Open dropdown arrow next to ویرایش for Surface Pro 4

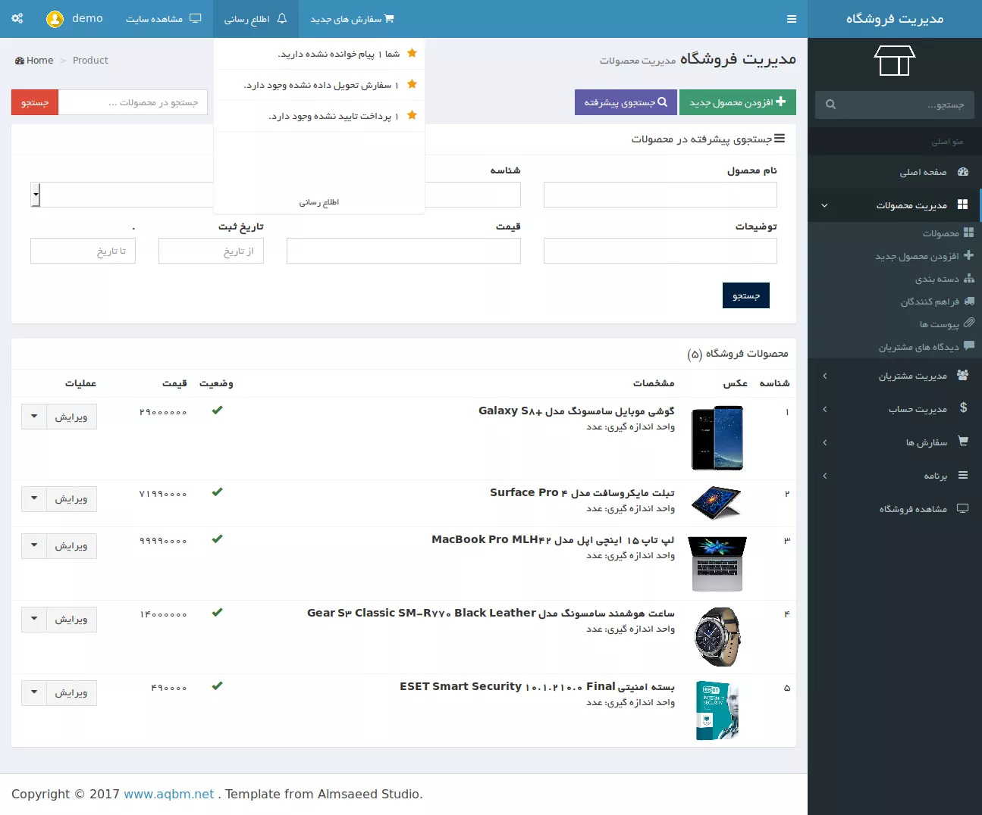34,498
